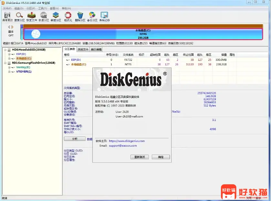Image resolution: width=271 pixels, height=201 pixels.
Task: Click the 卷标 column header
Action: point(67,55)
